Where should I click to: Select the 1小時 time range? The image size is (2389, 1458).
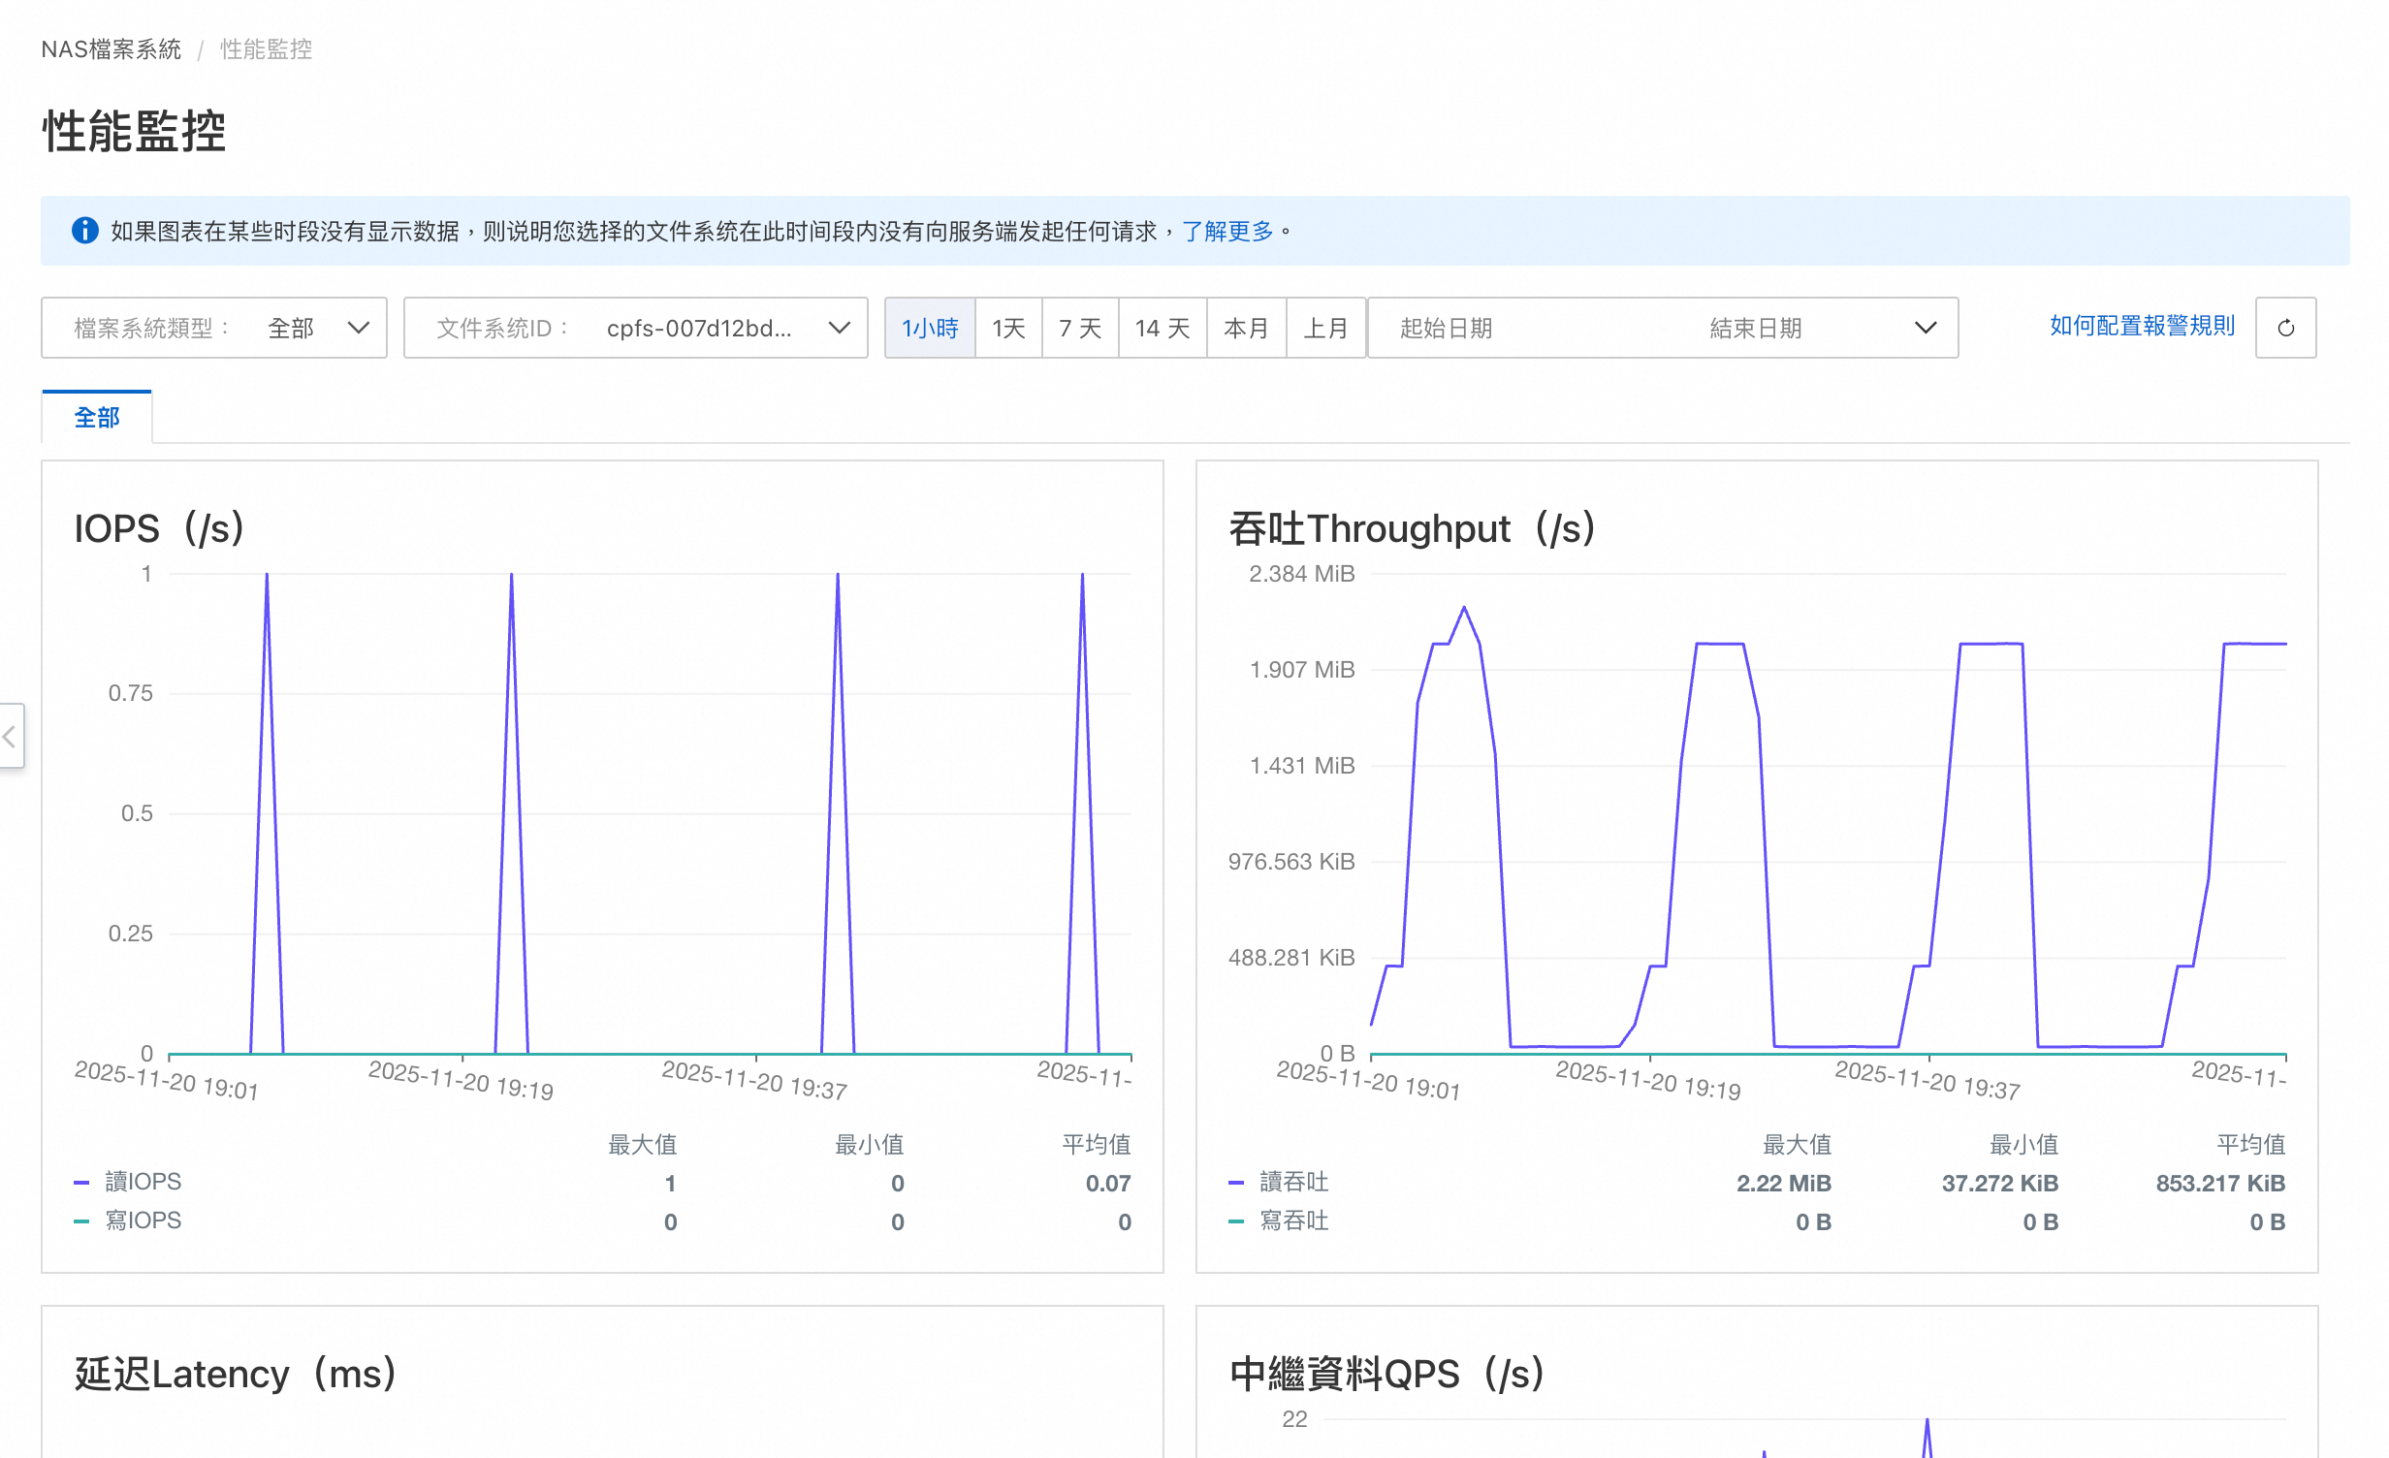(929, 328)
